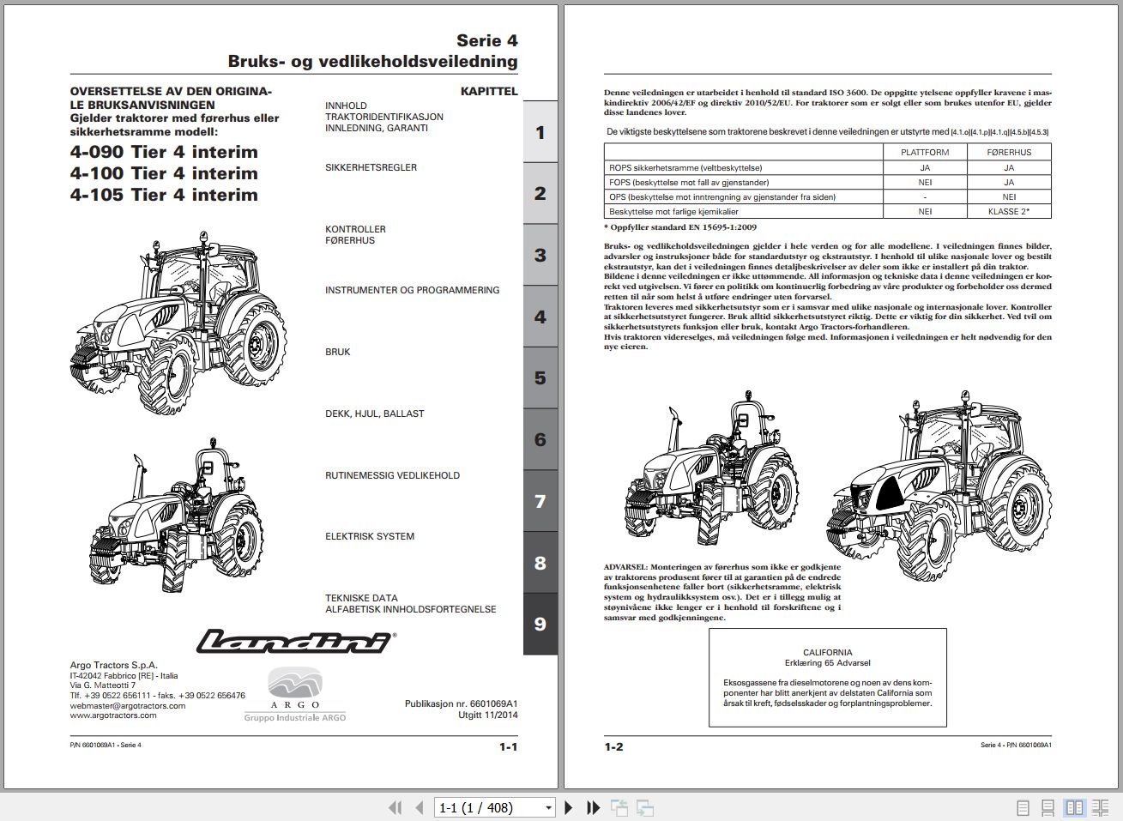Click the go to next view icon

coord(645,807)
